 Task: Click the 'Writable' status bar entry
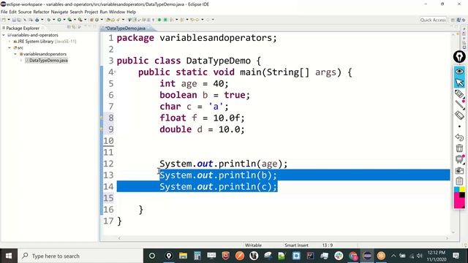pos(253,245)
